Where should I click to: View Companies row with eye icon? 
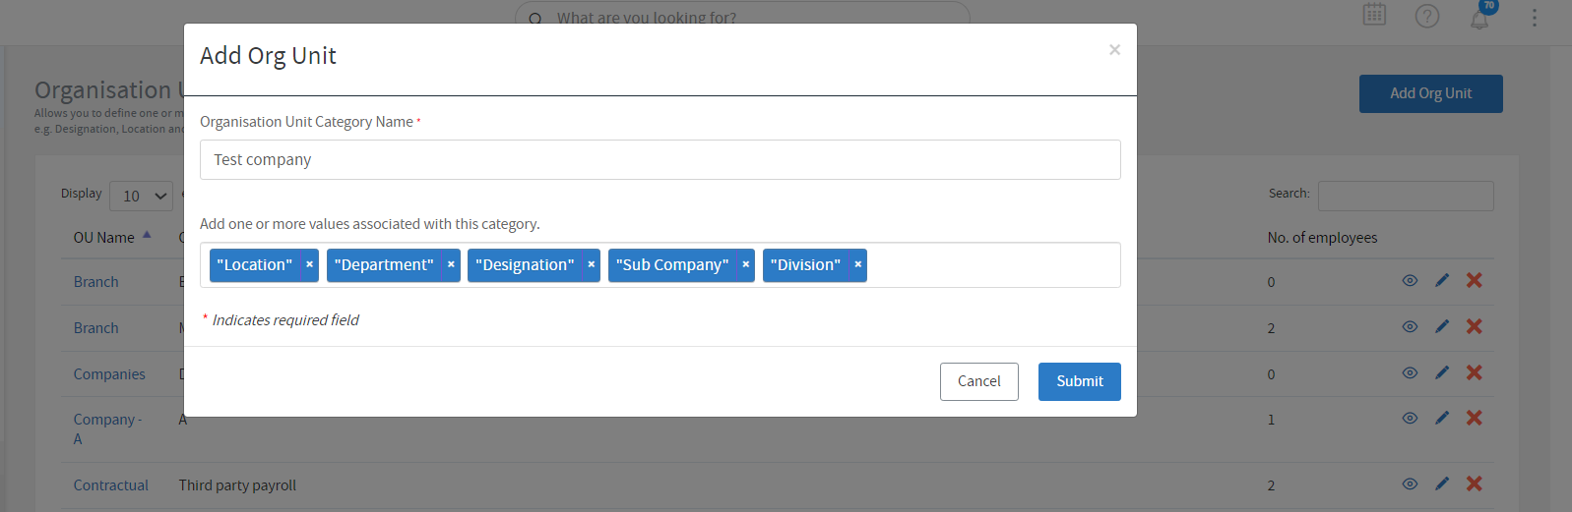tap(1410, 373)
